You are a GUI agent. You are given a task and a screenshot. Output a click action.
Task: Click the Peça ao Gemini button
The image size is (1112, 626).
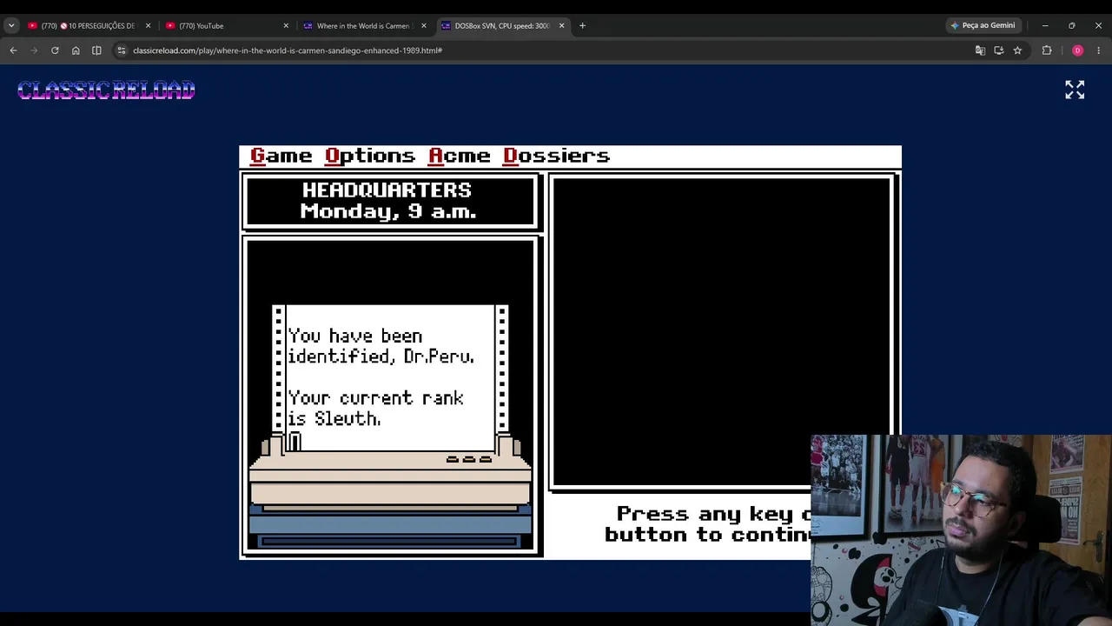click(983, 25)
